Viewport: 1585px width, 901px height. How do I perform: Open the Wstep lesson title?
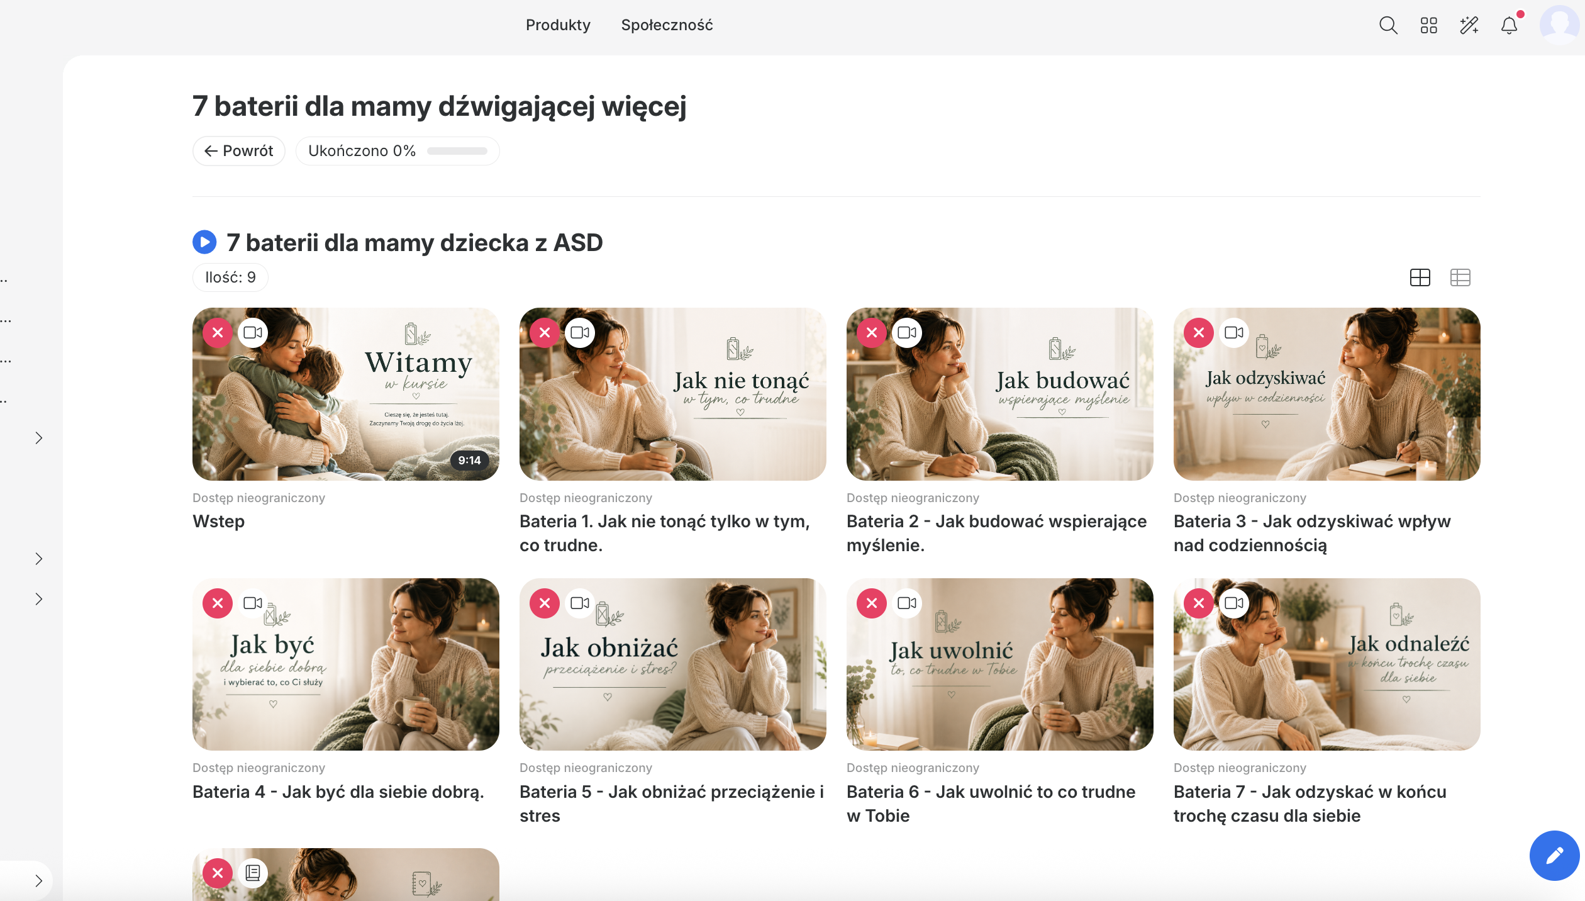pyautogui.click(x=218, y=522)
